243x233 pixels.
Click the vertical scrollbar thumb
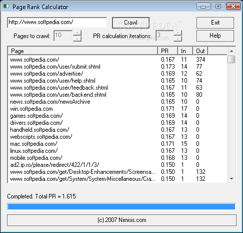pyautogui.click(x=231, y=60)
